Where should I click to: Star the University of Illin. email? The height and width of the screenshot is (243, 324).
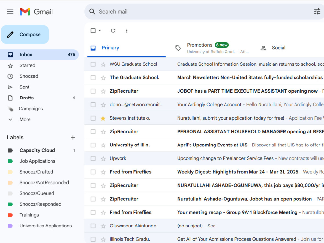tap(103, 145)
